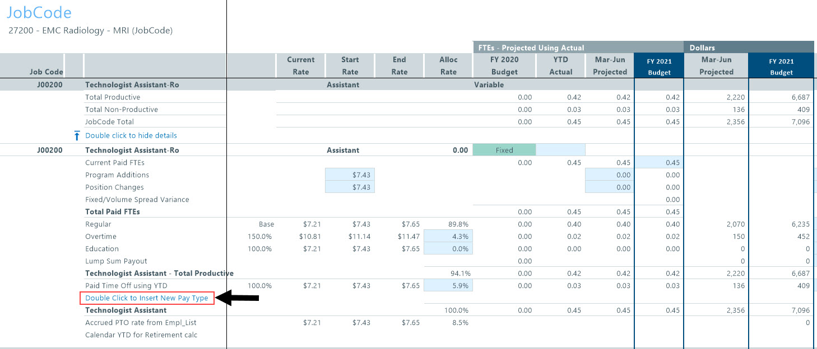The height and width of the screenshot is (349, 817).
Task: Click 'Double Click to Insert New Pay Type'
Action: point(146,298)
